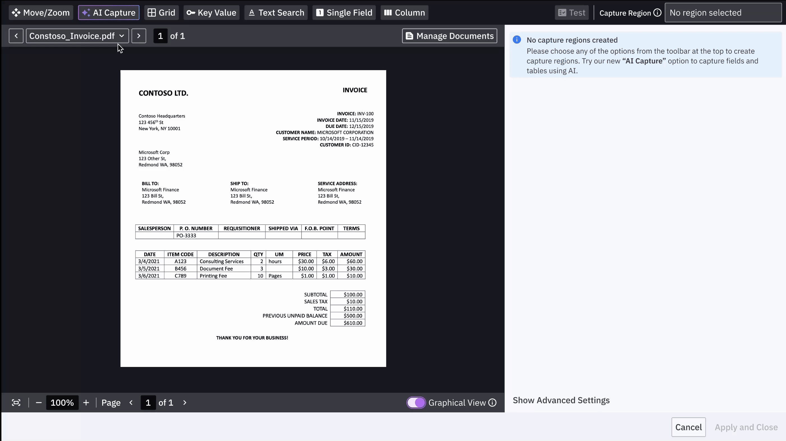Viewport: 786px width, 441px height.
Task: Click the THANK YOU FOR YOUR BUSINESS! text
Action: (x=252, y=338)
